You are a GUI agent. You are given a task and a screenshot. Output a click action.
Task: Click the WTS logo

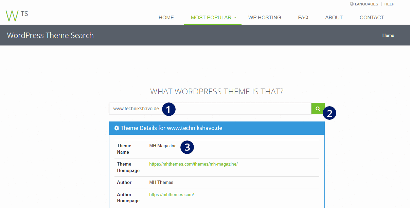[17, 16]
